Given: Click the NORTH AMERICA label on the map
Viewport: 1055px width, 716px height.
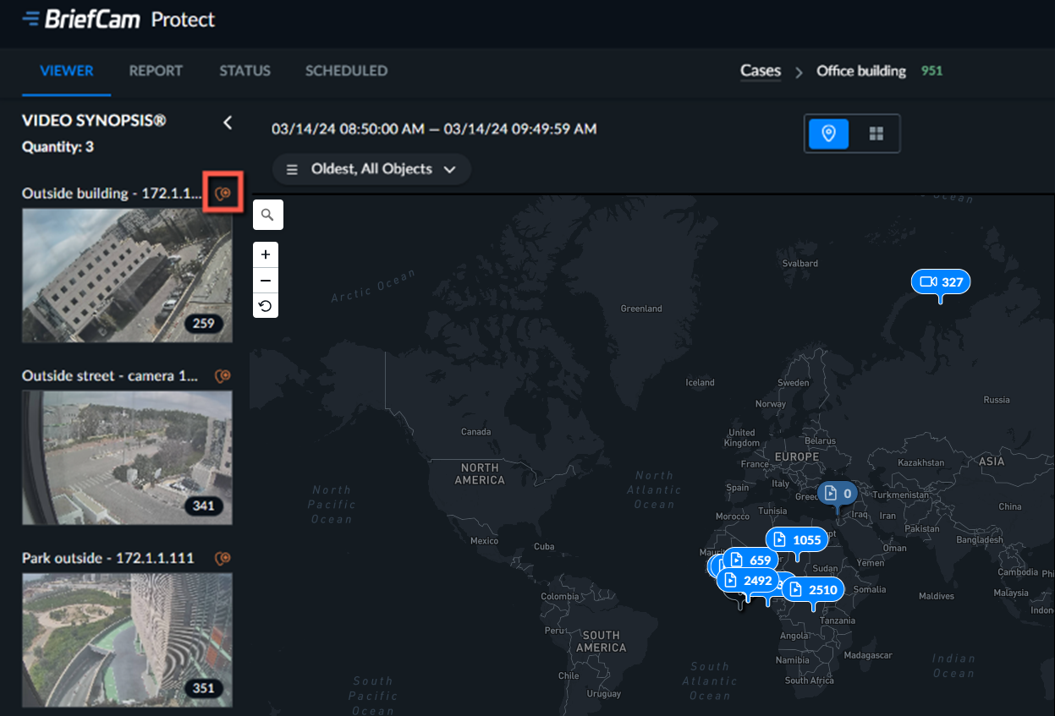Looking at the screenshot, I should 479,473.
